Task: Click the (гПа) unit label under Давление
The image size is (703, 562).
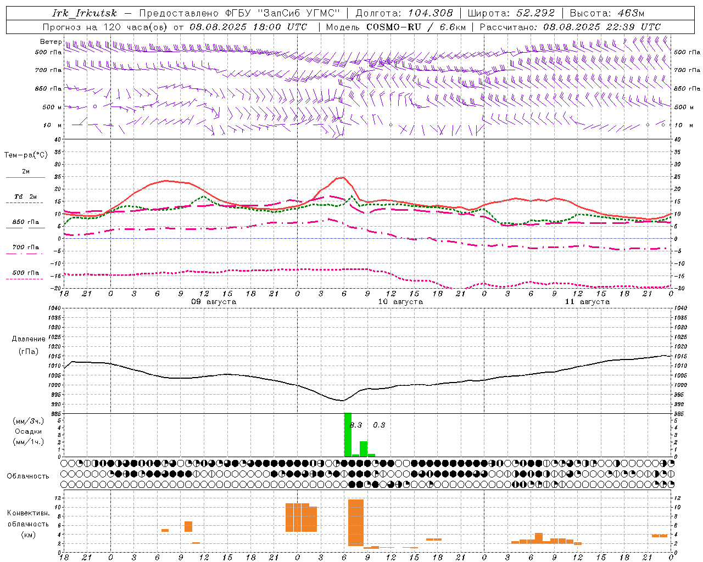Action: (x=29, y=352)
